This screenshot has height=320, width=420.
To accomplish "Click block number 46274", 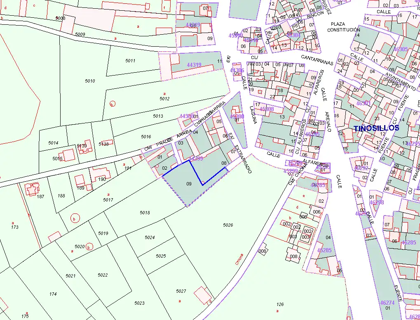I will (x=387, y=303).
